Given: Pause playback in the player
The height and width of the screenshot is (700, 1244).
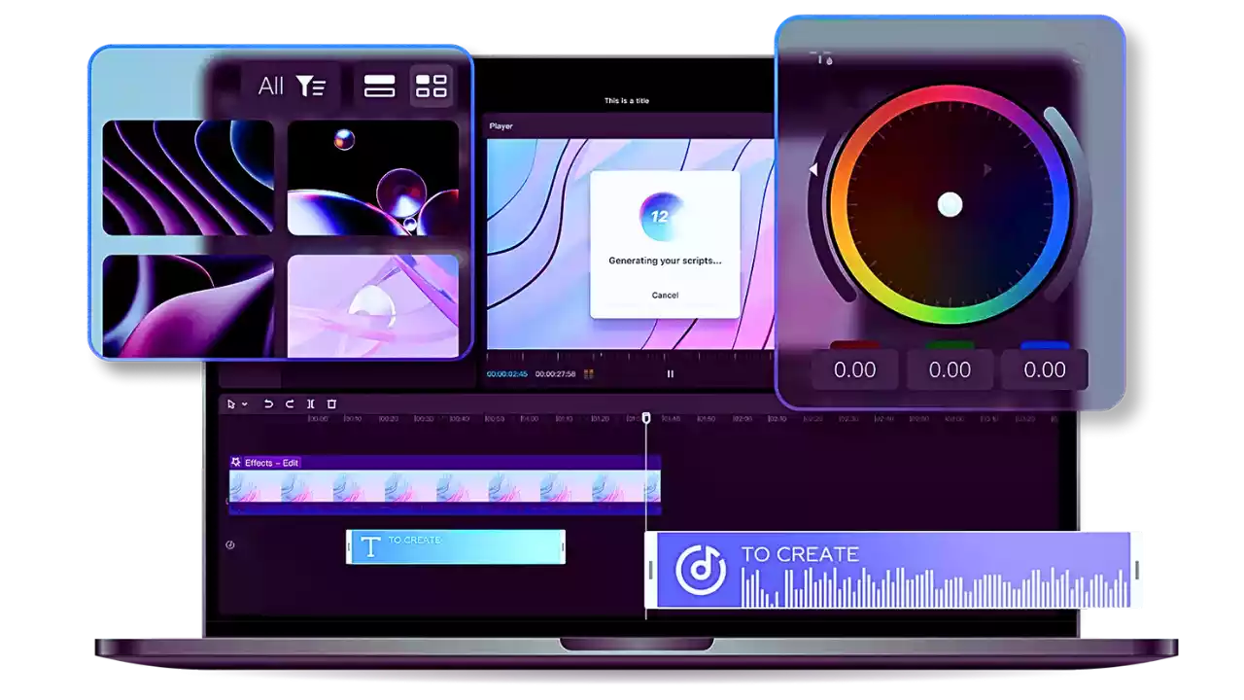Looking at the screenshot, I should pyautogui.click(x=670, y=374).
